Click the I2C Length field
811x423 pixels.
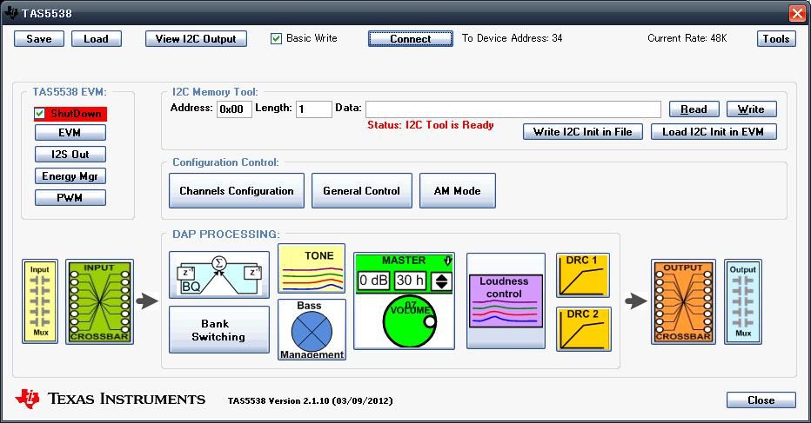313,109
